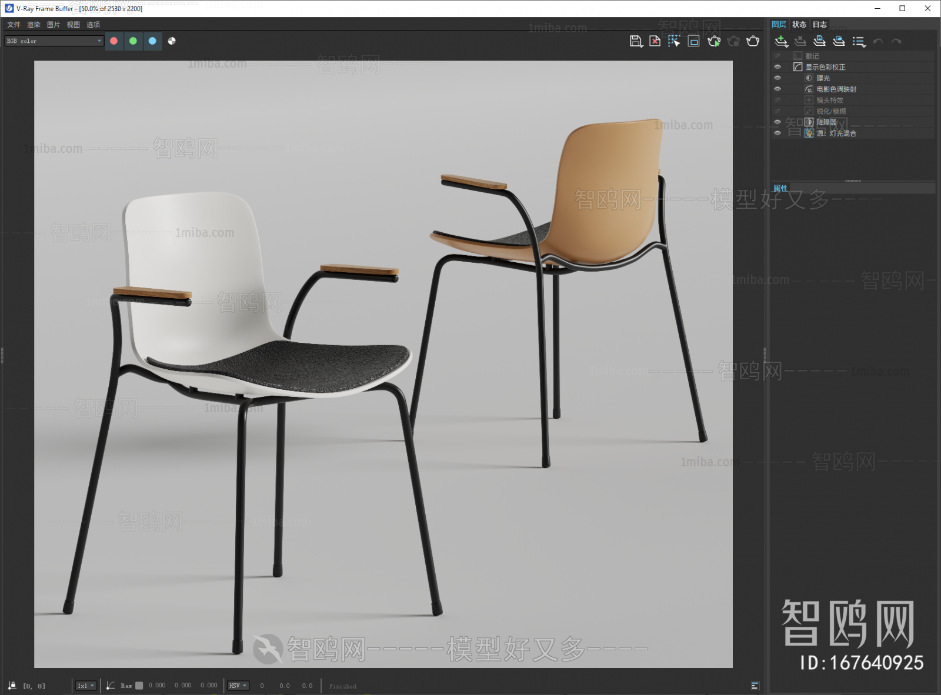Click the Filmic tonemap layer icon
The width and height of the screenshot is (941, 695).
click(809, 89)
